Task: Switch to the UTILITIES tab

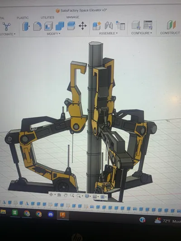Action: tap(48, 18)
